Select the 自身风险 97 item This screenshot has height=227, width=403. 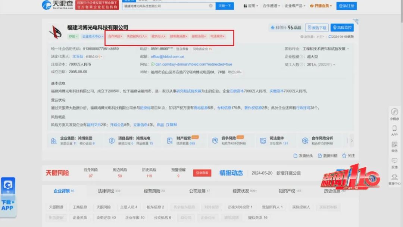tap(90, 173)
